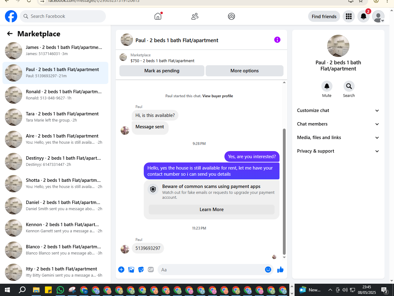Screen dimensions: 394x296
Task: Select the Paul conversation in the list
Action: point(55,73)
